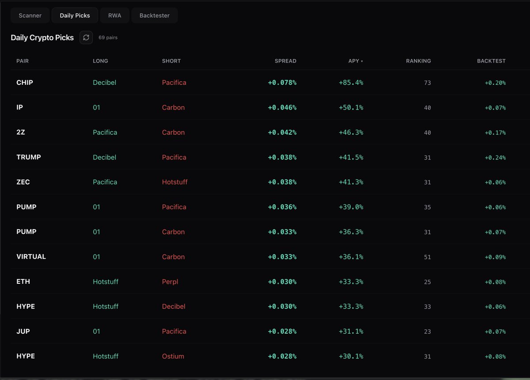The image size is (530, 380).
Task: Click the +0.046% spread value
Action: pos(282,107)
